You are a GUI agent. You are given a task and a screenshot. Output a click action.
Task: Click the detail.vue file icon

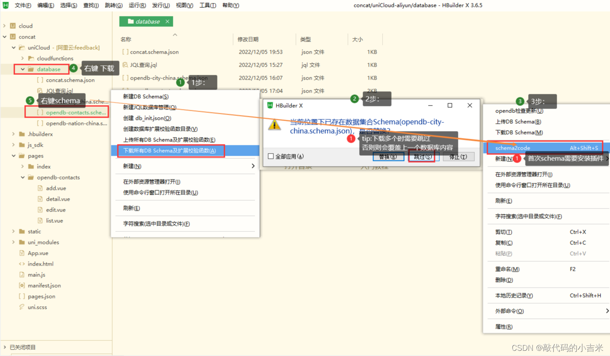40,199
